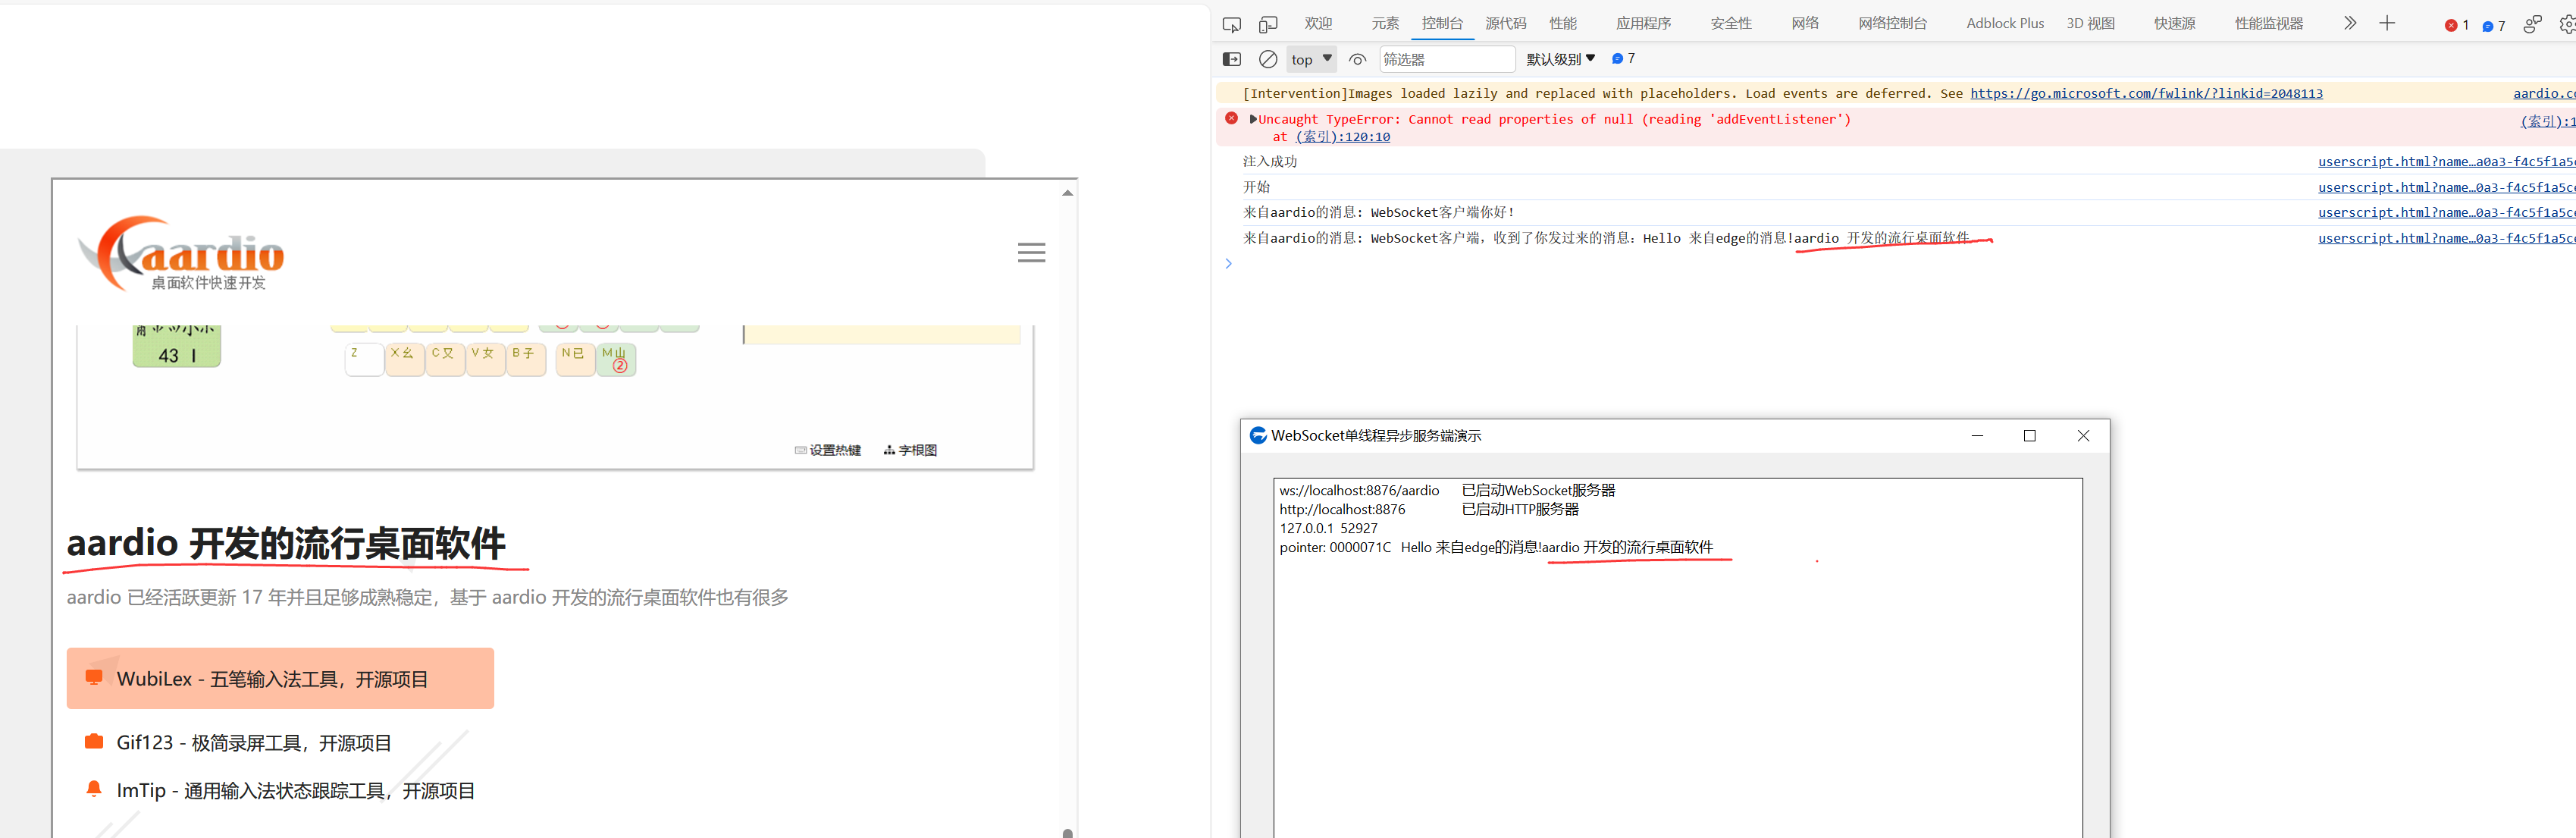Open the go.microsoft.com fwlink link
Screen dimensions: 2576x838
[x=2146, y=93]
